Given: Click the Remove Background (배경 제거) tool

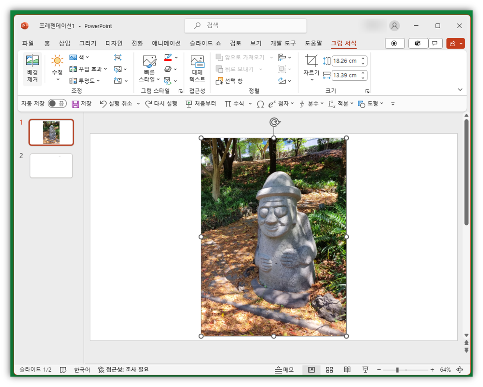Looking at the screenshot, I should click(x=32, y=69).
